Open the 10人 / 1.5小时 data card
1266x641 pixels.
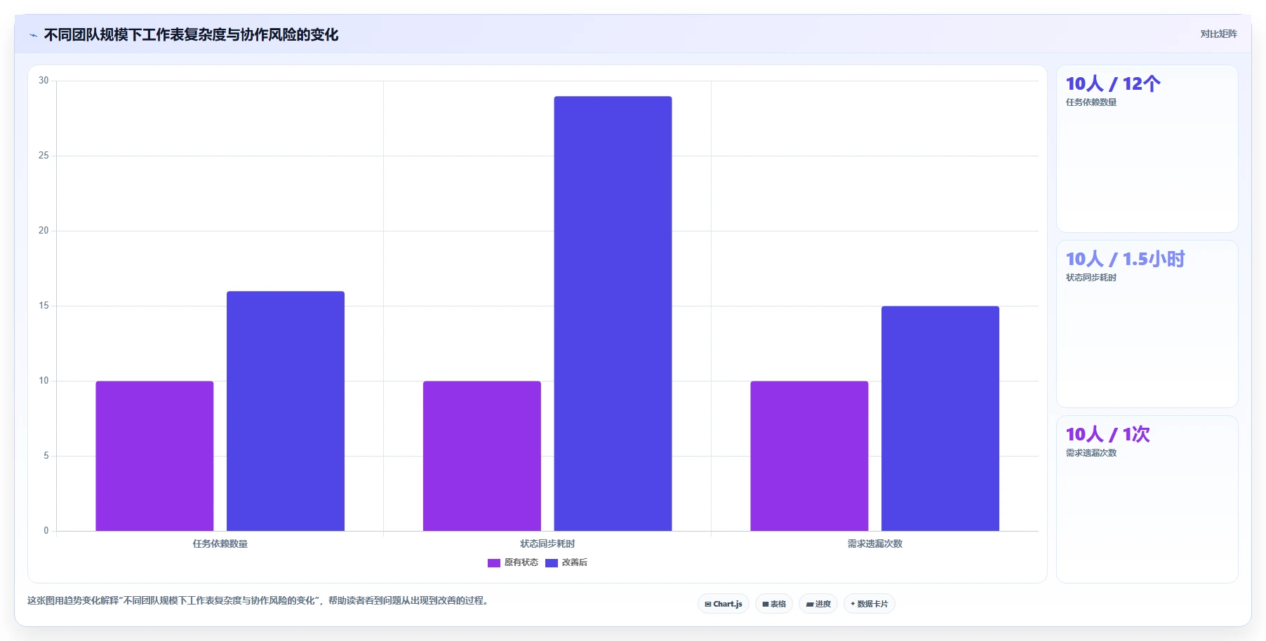click(1147, 324)
